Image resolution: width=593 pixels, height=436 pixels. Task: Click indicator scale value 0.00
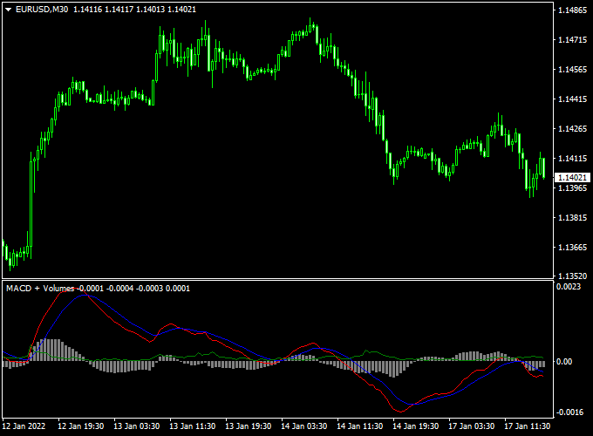[x=564, y=362]
